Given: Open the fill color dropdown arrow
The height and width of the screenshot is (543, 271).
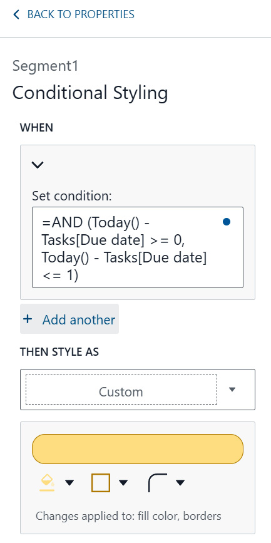Looking at the screenshot, I should 69,483.
